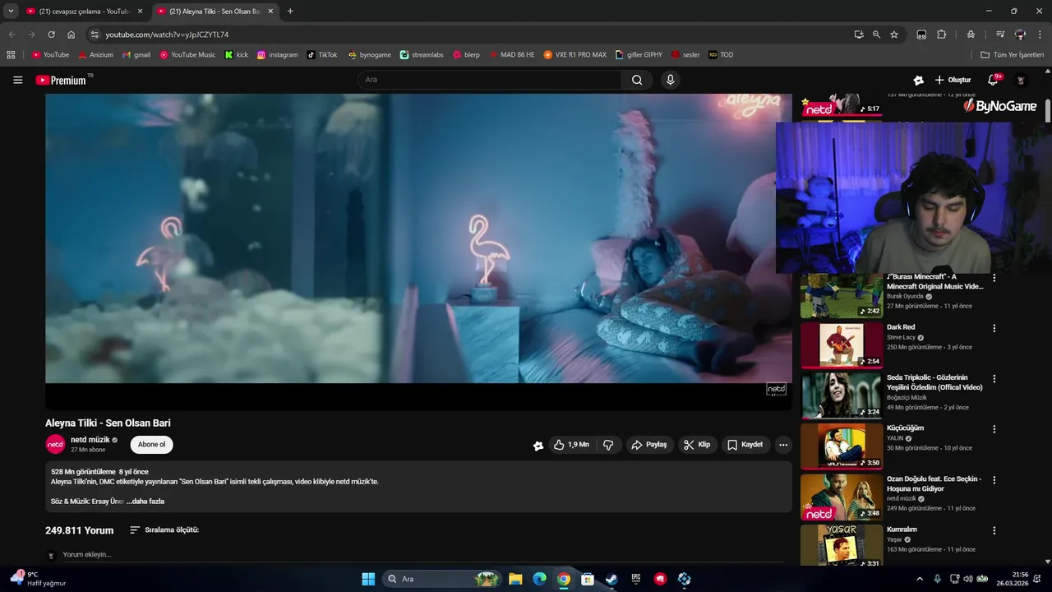Open the weather widget Hafif yağmur
Screen dimensions: 1052x592
[x=38, y=579]
